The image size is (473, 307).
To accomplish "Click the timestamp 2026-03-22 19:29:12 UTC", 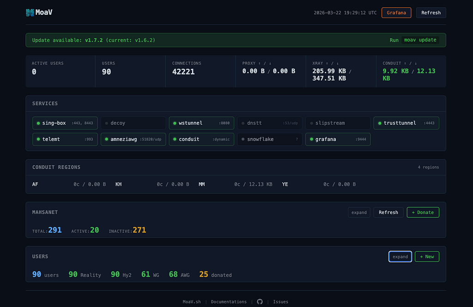I will click(345, 12).
